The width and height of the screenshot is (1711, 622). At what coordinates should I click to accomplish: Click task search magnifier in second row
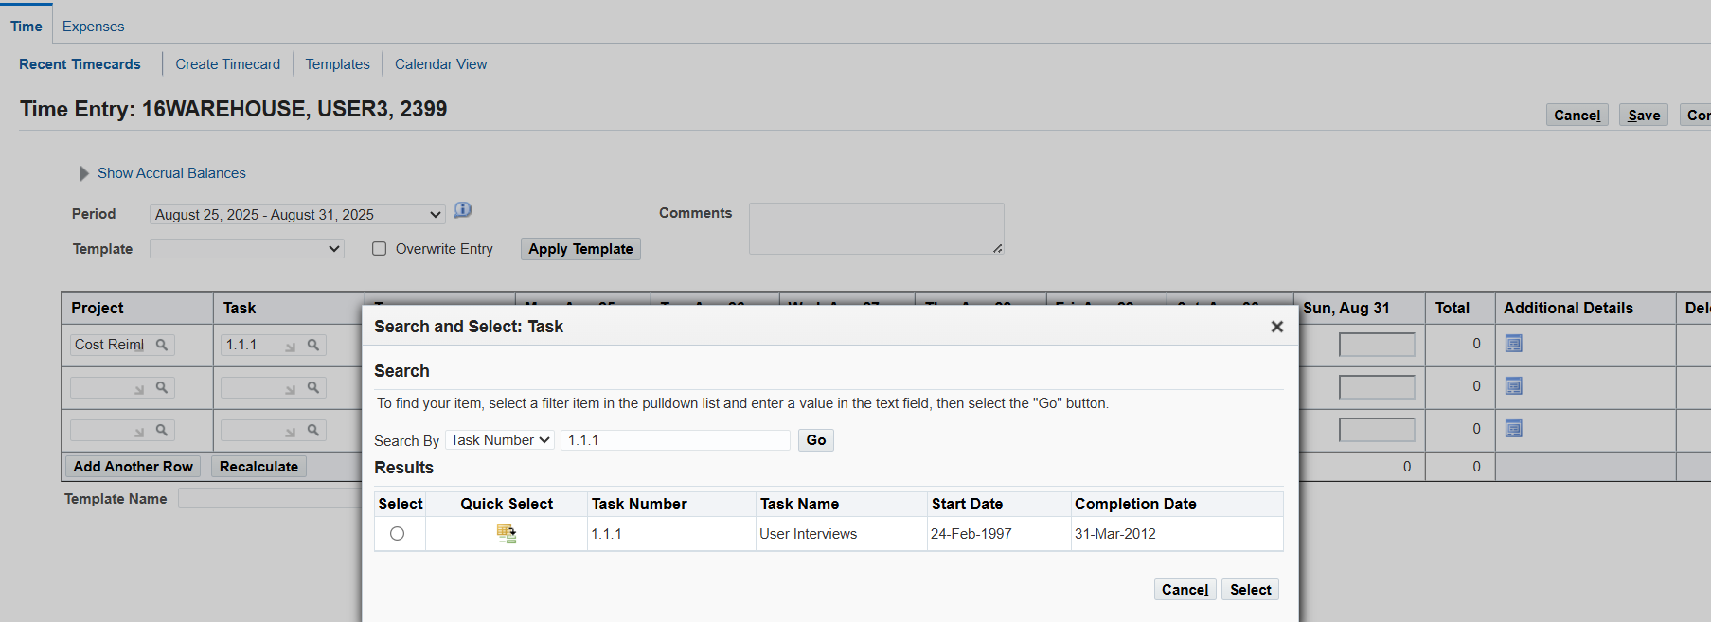[313, 387]
